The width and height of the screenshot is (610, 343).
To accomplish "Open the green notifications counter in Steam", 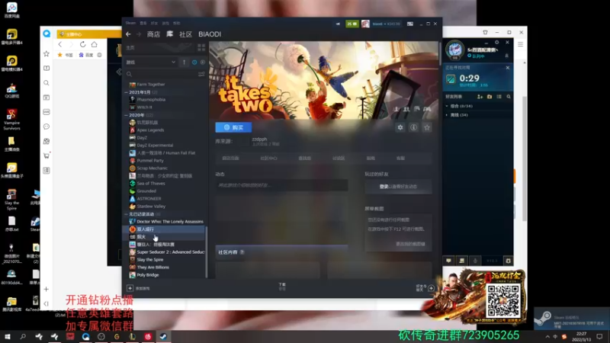I will (x=352, y=24).
